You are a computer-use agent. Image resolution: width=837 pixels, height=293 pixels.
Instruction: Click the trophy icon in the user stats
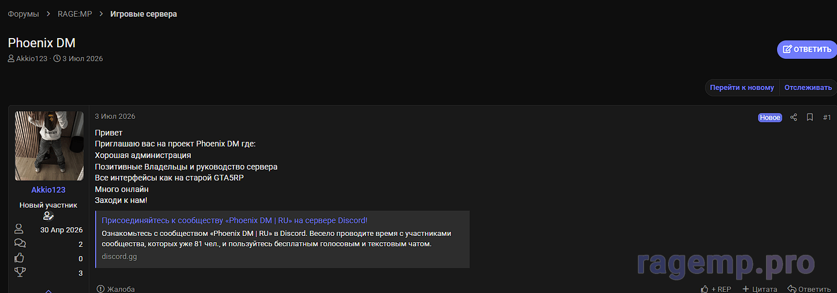20,272
